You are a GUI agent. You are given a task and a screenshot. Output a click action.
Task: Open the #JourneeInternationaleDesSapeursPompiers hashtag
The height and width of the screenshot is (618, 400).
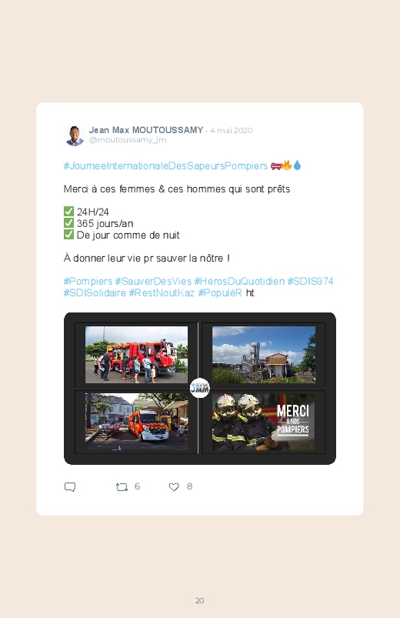click(x=165, y=166)
